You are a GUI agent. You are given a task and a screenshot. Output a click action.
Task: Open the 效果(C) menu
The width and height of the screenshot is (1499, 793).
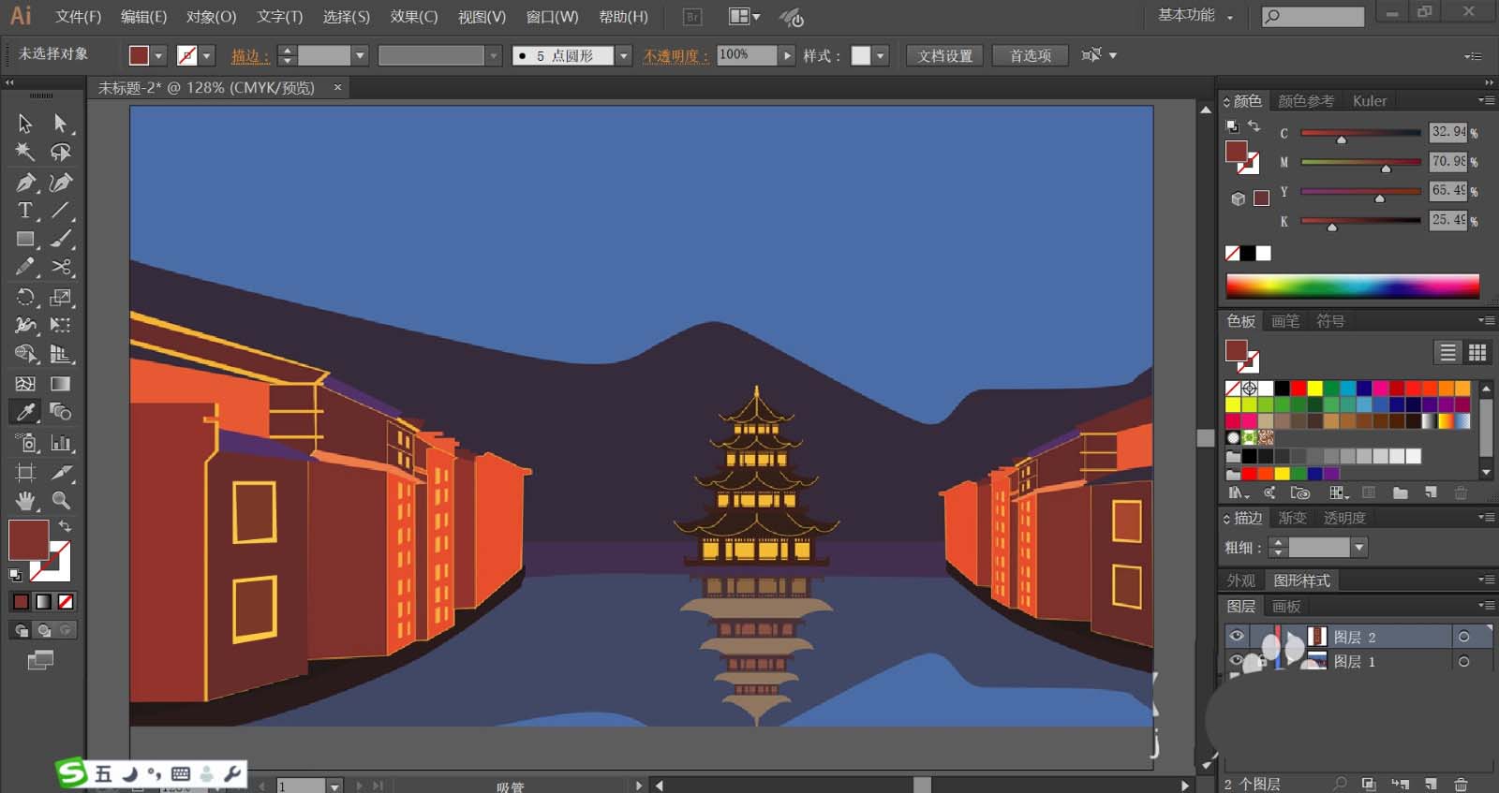click(x=414, y=17)
